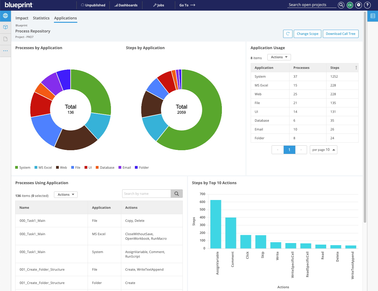Open the panel list icon on the right edge
The width and height of the screenshot is (378, 291).
click(373, 16)
